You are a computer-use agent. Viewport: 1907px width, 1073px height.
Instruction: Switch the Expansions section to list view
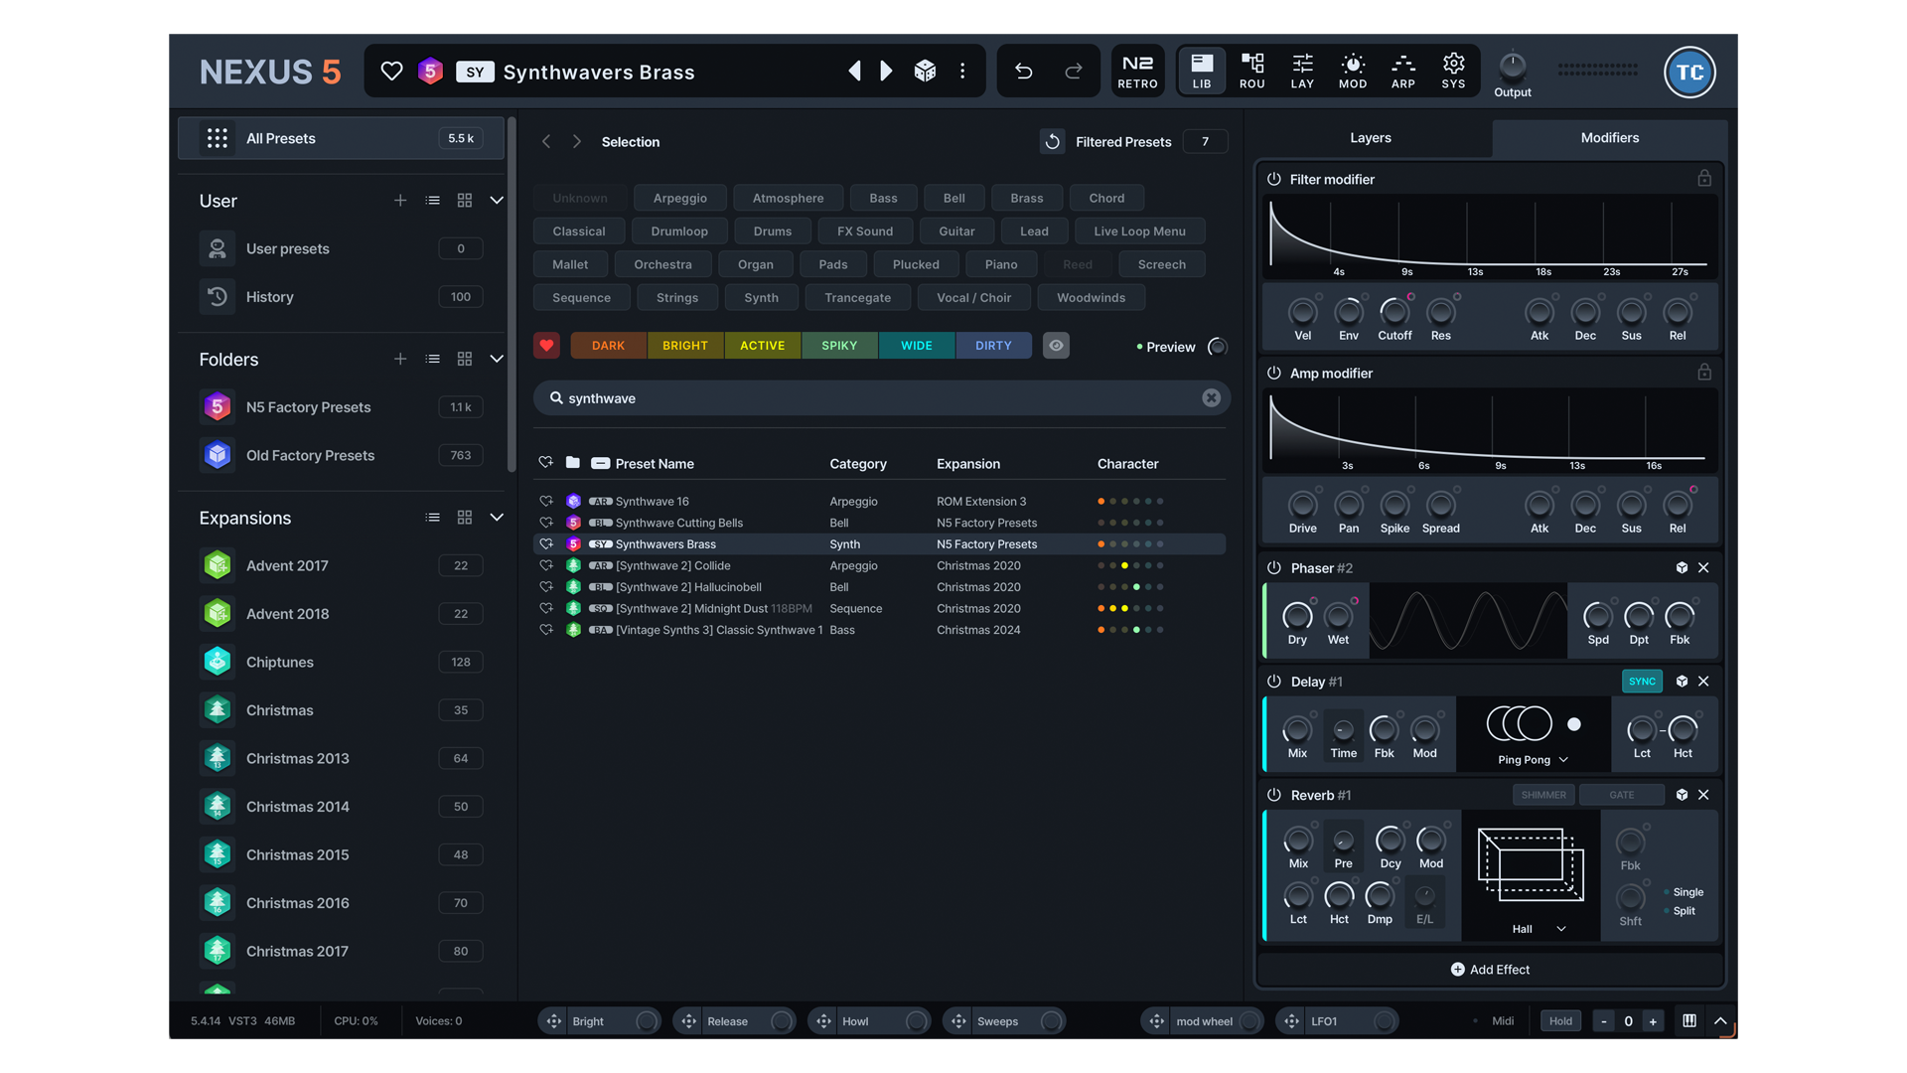(x=432, y=518)
